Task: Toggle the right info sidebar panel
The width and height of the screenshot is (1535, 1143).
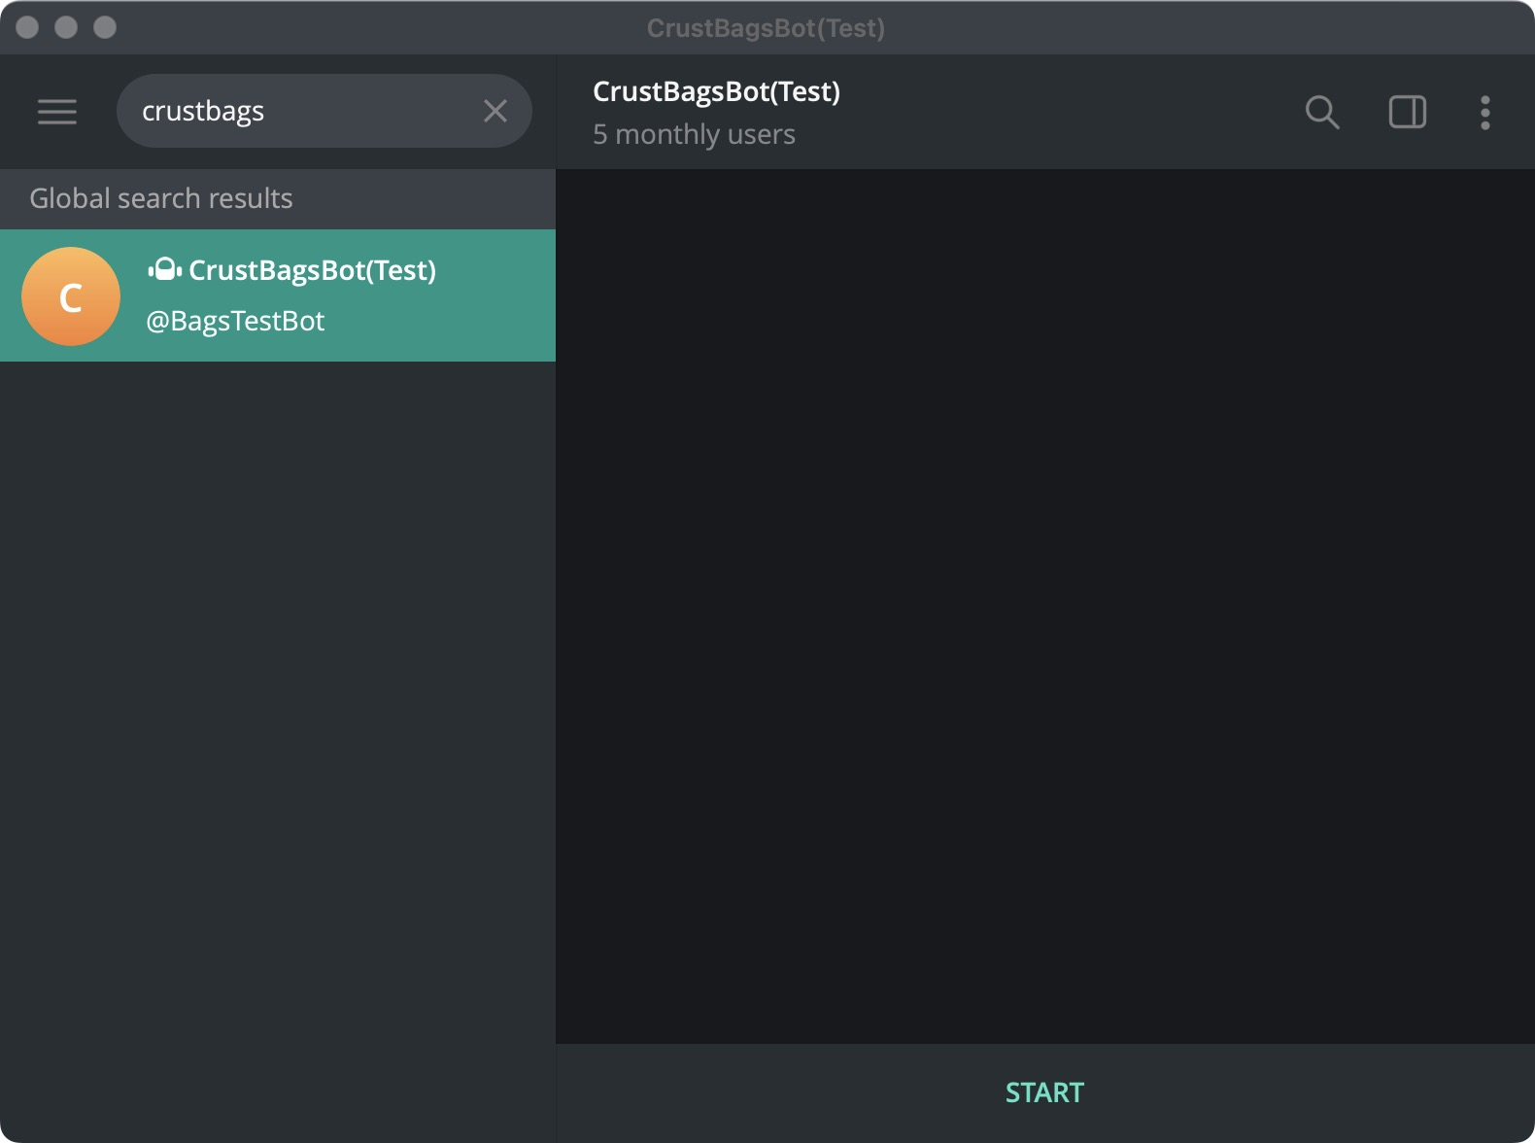Action: [1408, 112]
